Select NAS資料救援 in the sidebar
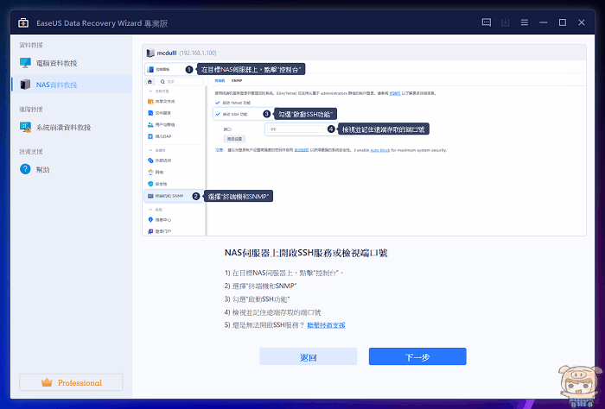Viewport: 605px width, 409px height. [x=72, y=85]
